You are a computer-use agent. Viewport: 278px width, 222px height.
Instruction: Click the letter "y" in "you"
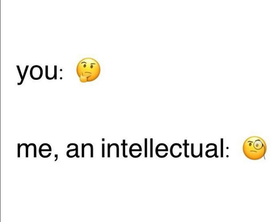pos(23,75)
